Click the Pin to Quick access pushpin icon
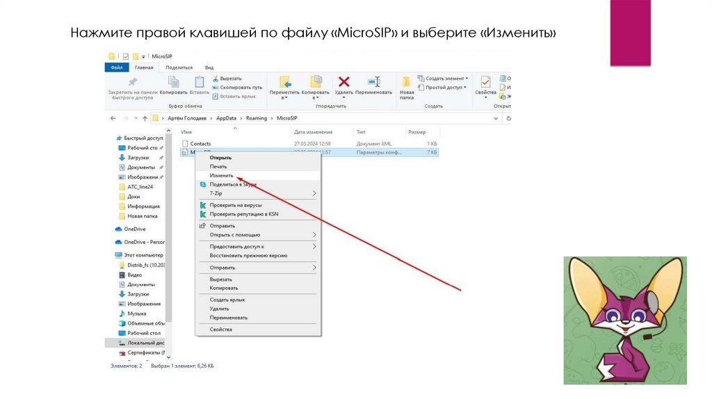 [x=133, y=82]
